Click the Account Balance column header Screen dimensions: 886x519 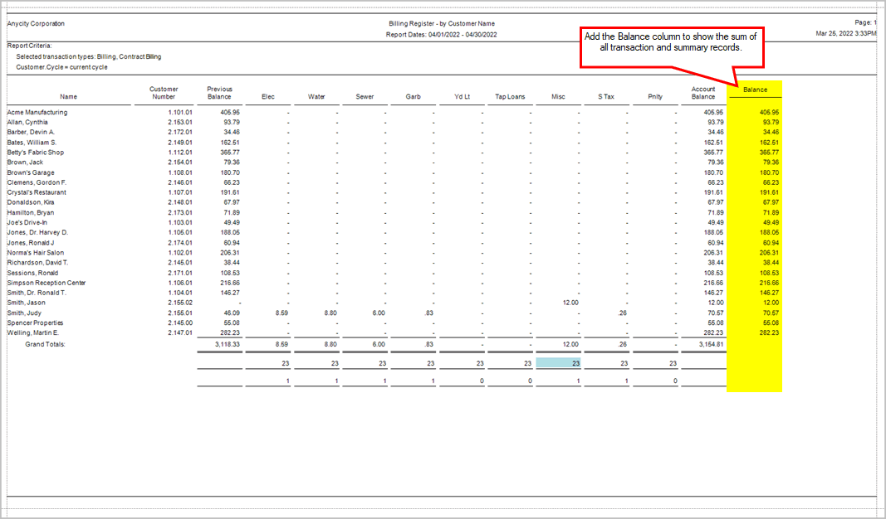(x=702, y=92)
